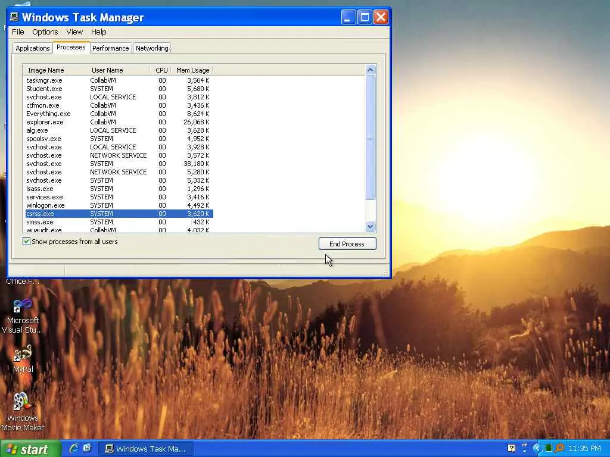Select the ctfmon.exe process
The height and width of the screenshot is (457, 610).
(x=119, y=105)
